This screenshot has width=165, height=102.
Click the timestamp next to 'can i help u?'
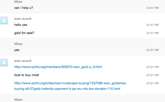pos(152,8)
